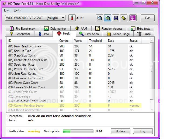Click the Status column header
Screen dimensions: 184x139
coord(134,41)
